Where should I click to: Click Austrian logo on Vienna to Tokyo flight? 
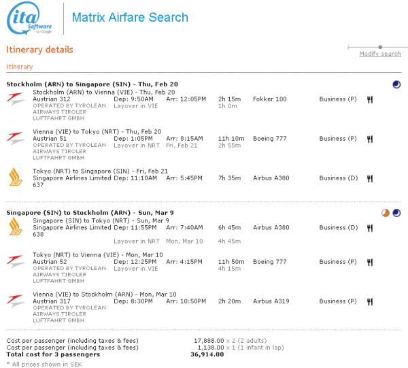(x=15, y=139)
